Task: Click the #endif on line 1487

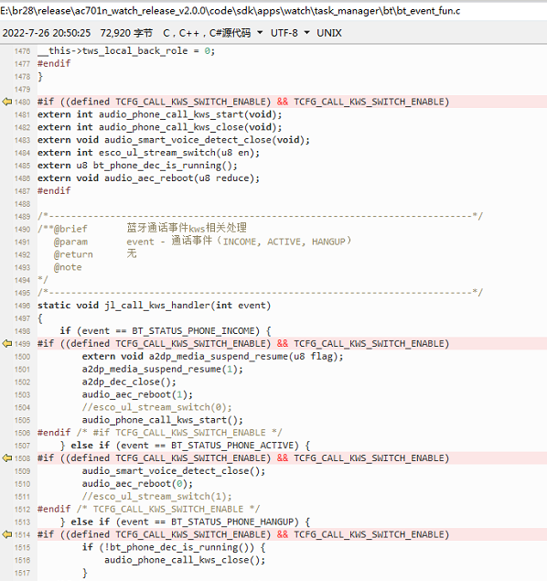Action: (x=54, y=191)
